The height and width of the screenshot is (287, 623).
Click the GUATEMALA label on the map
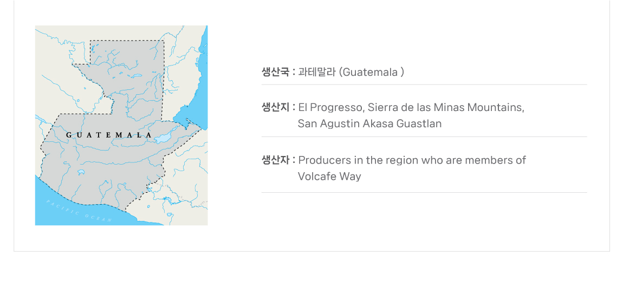tap(108, 134)
